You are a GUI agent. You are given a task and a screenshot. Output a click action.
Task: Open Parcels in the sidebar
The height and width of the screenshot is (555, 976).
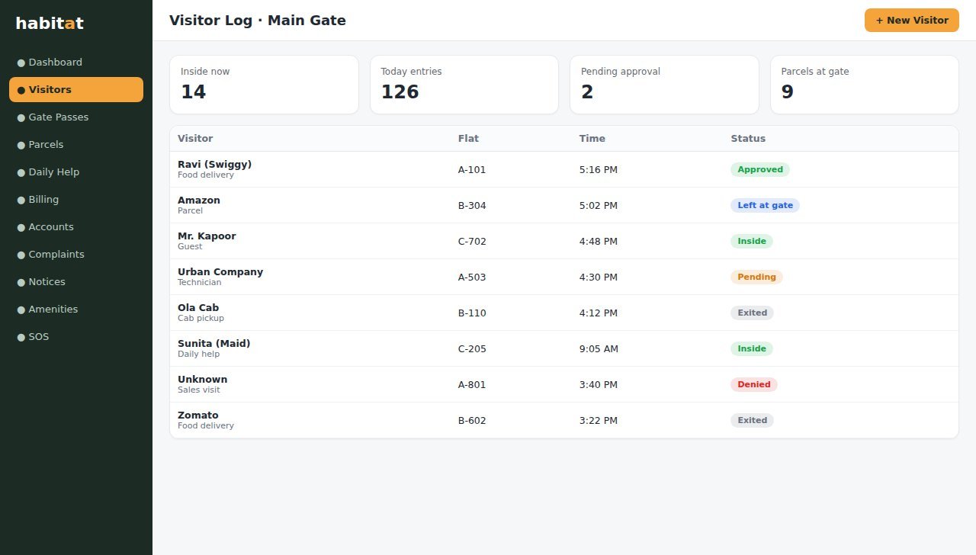pos(76,145)
